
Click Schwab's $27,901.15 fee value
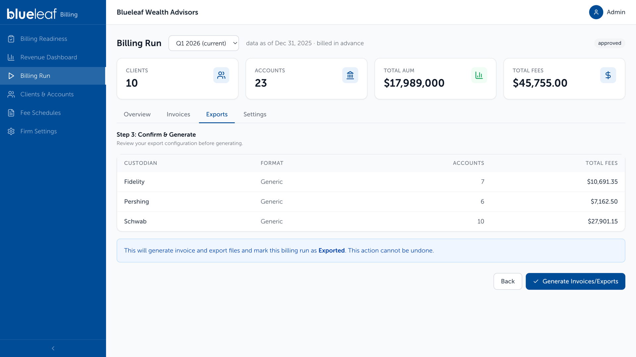coord(603,221)
